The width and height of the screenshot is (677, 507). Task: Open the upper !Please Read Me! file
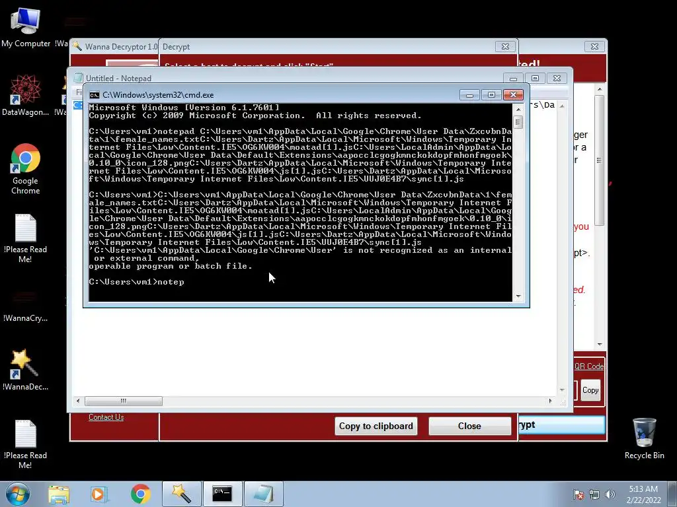(26, 238)
